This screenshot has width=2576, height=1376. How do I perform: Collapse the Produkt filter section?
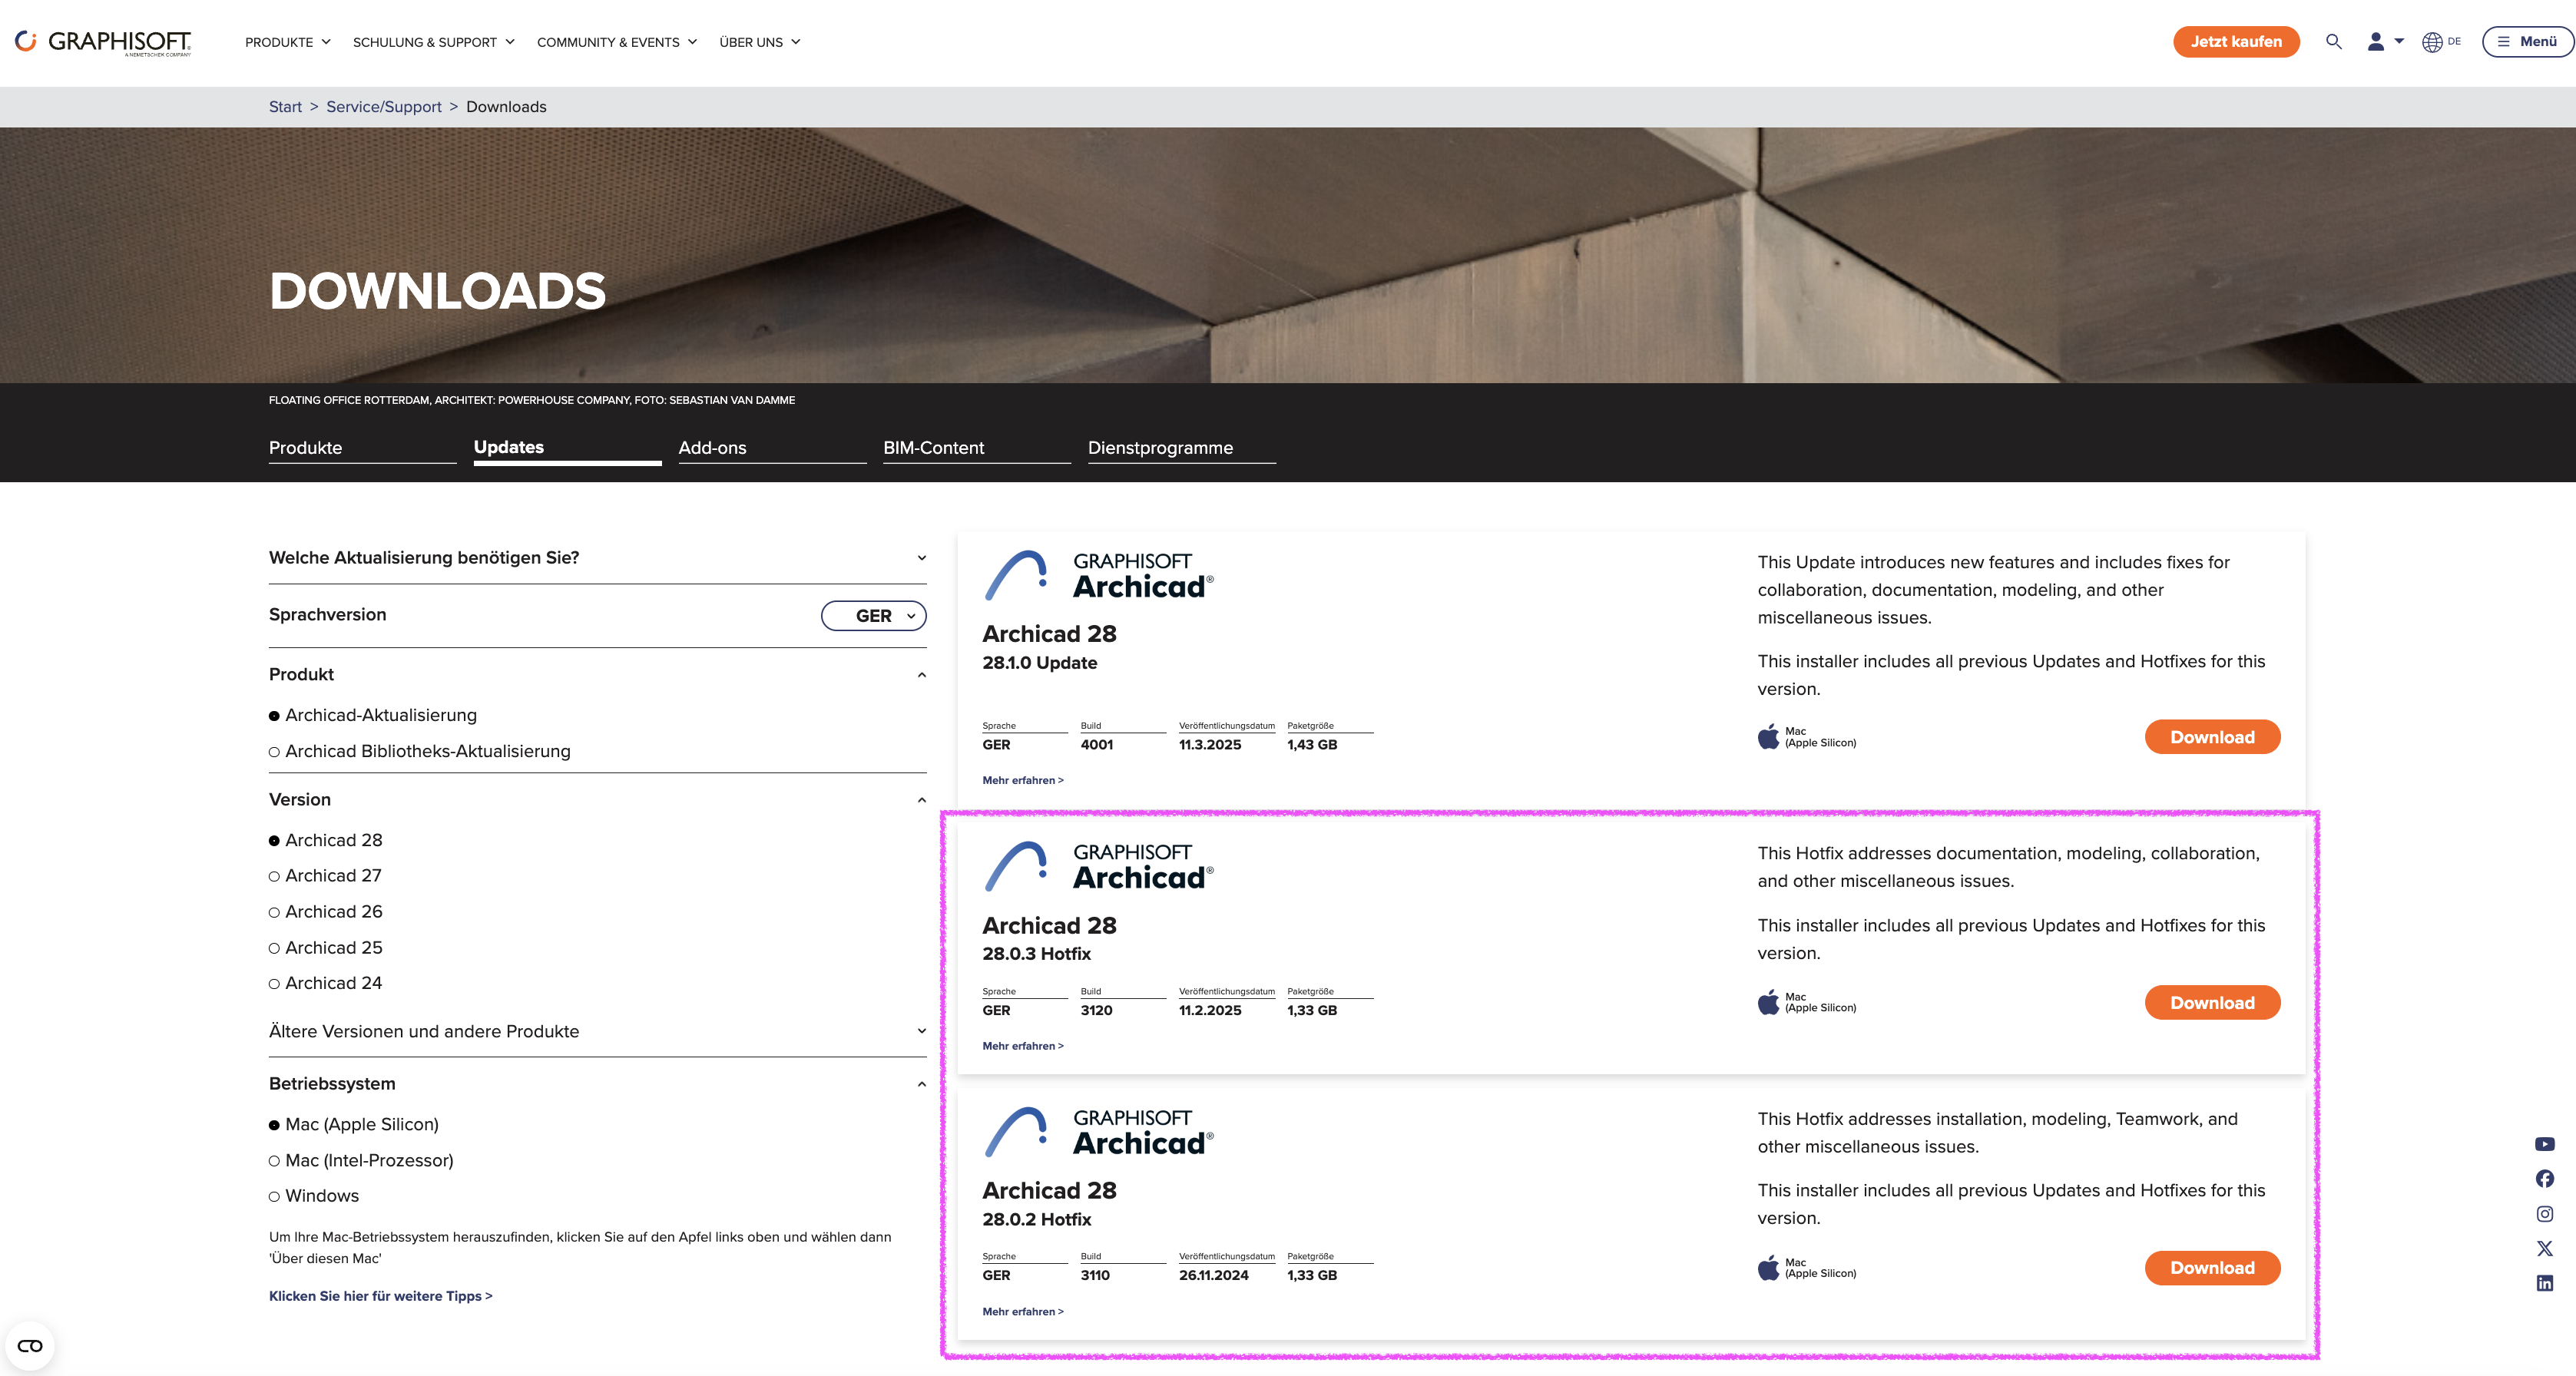point(598,675)
